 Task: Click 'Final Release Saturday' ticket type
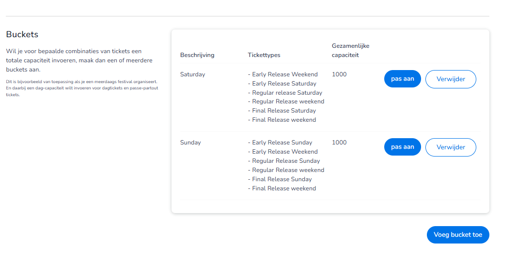284,111
